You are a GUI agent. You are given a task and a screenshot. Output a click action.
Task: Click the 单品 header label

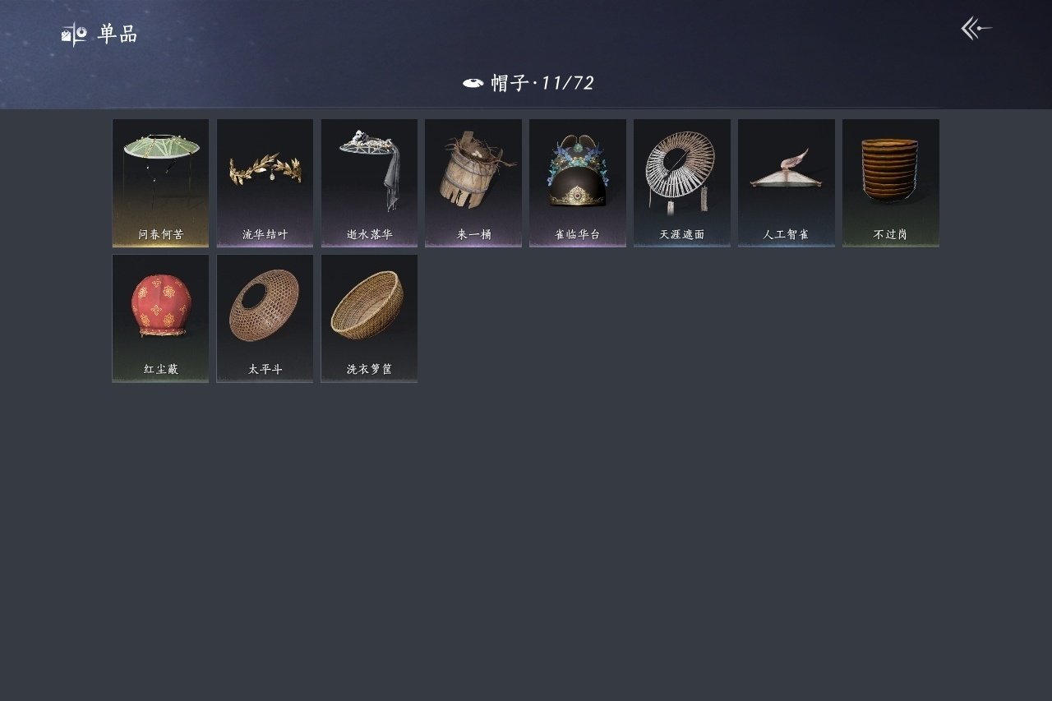coord(118,34)
